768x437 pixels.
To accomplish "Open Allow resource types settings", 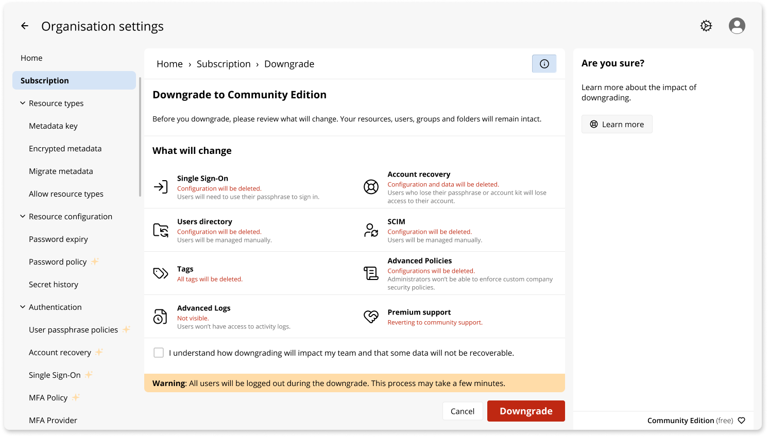I will (x=66, y=194).
